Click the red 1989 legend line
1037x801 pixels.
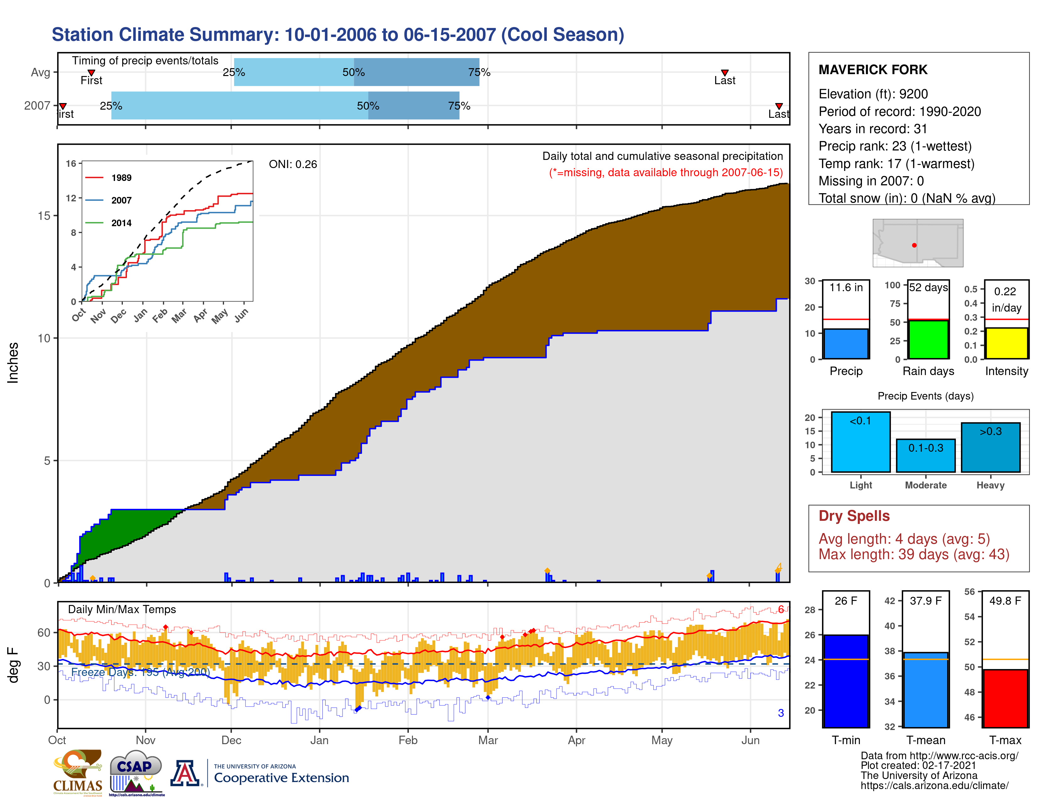click(x=94, y=177)
